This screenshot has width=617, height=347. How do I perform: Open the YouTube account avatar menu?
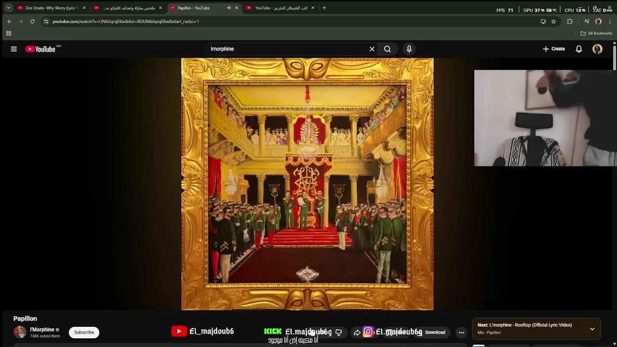597,49
